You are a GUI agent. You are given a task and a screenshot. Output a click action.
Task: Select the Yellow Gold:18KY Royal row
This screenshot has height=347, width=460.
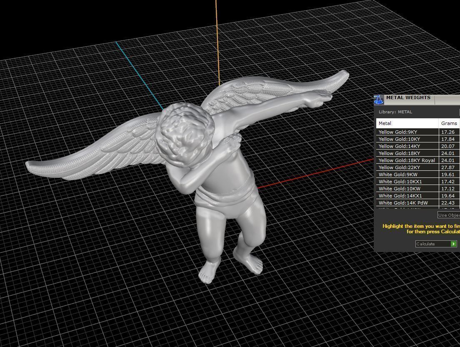pos(418,160)
